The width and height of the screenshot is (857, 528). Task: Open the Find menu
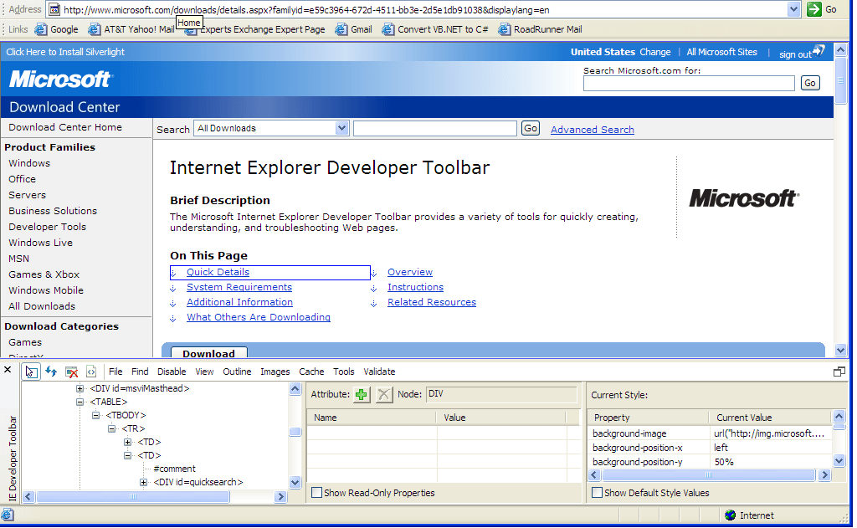pyautogui.click(x=140, y=372)
